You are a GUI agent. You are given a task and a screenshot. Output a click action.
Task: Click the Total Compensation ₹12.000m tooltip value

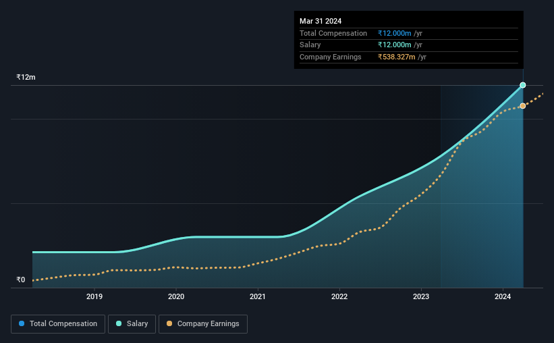click(394, 33)
